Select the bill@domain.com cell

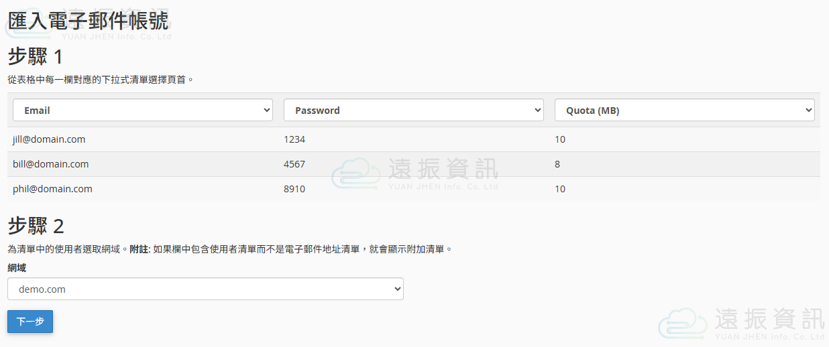(50, 164)
